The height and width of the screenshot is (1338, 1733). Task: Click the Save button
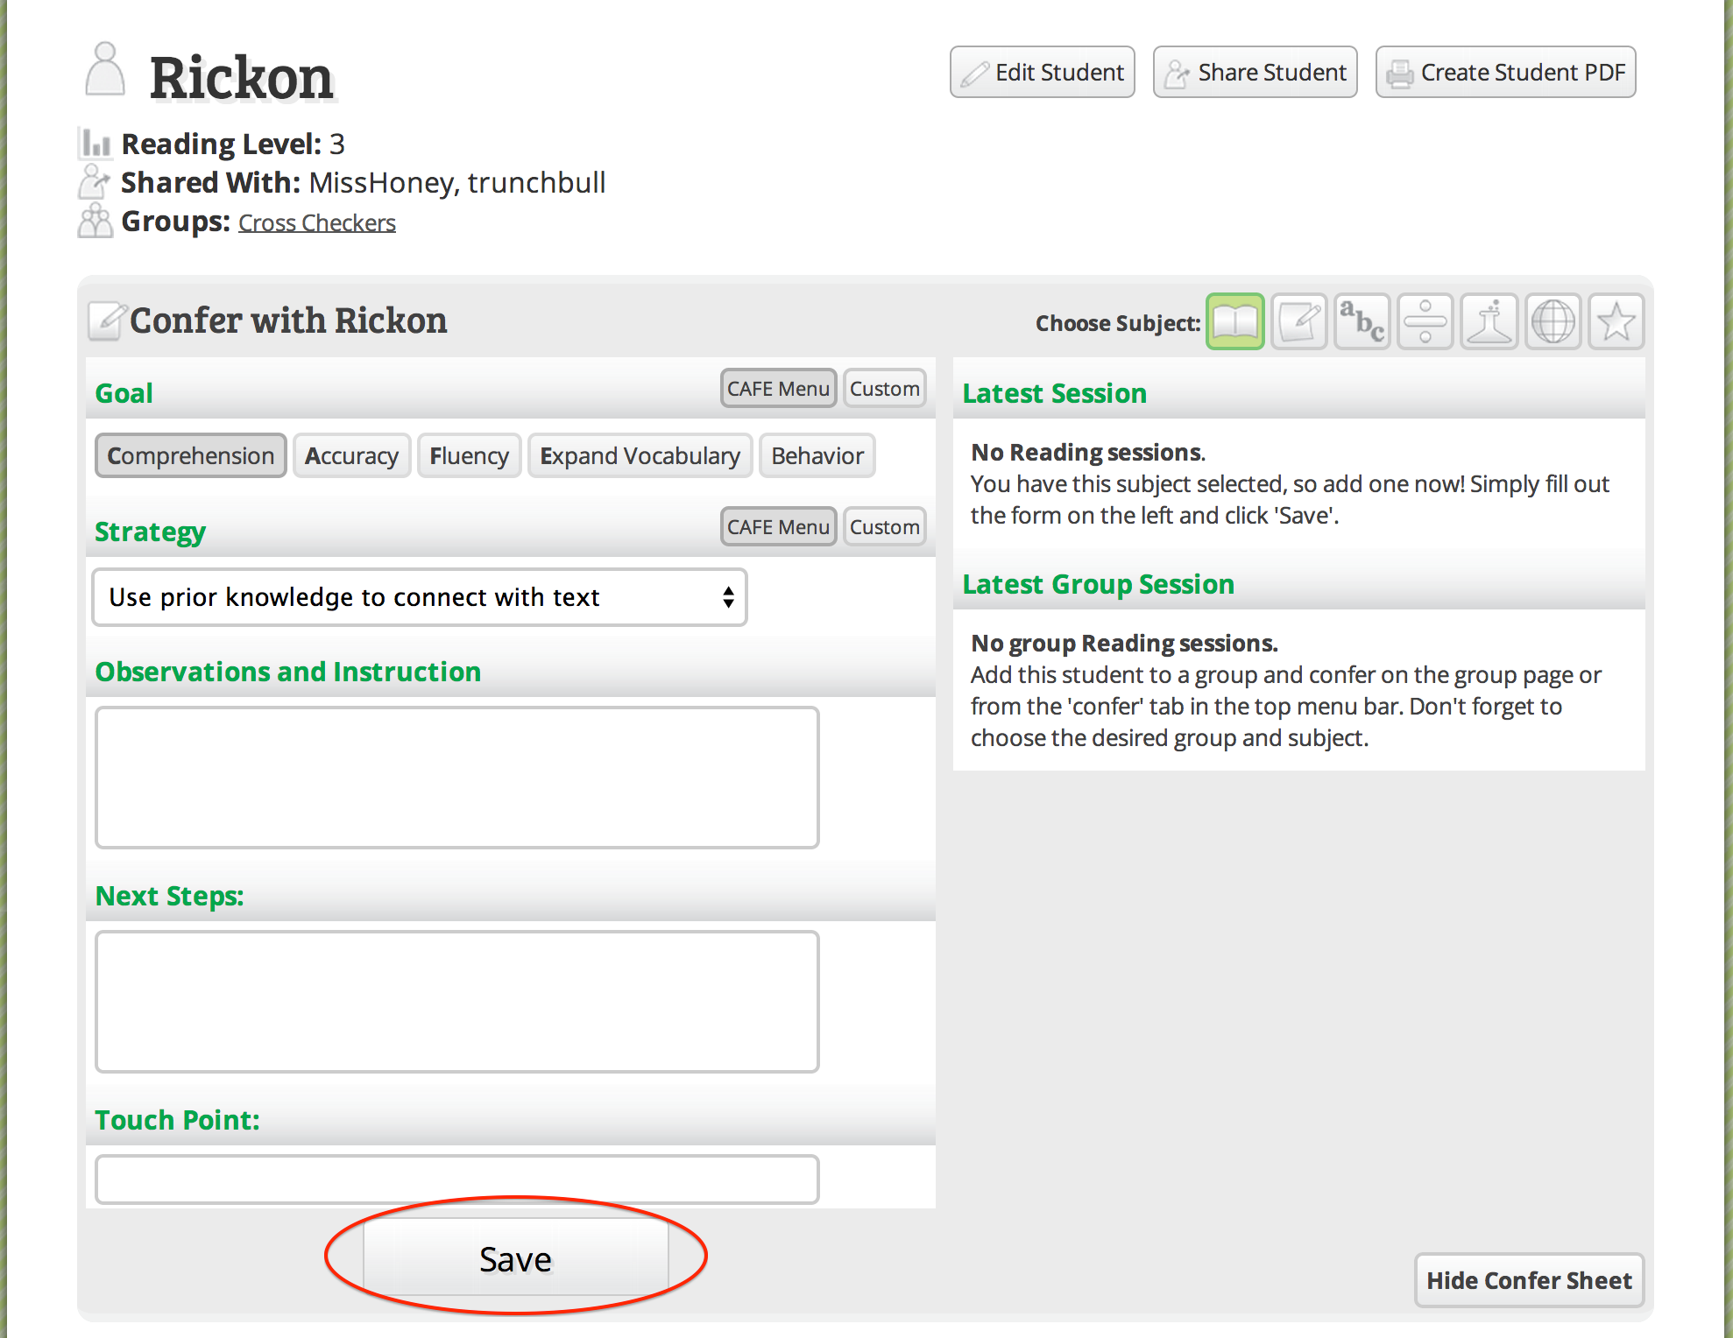pos(515,1259)
